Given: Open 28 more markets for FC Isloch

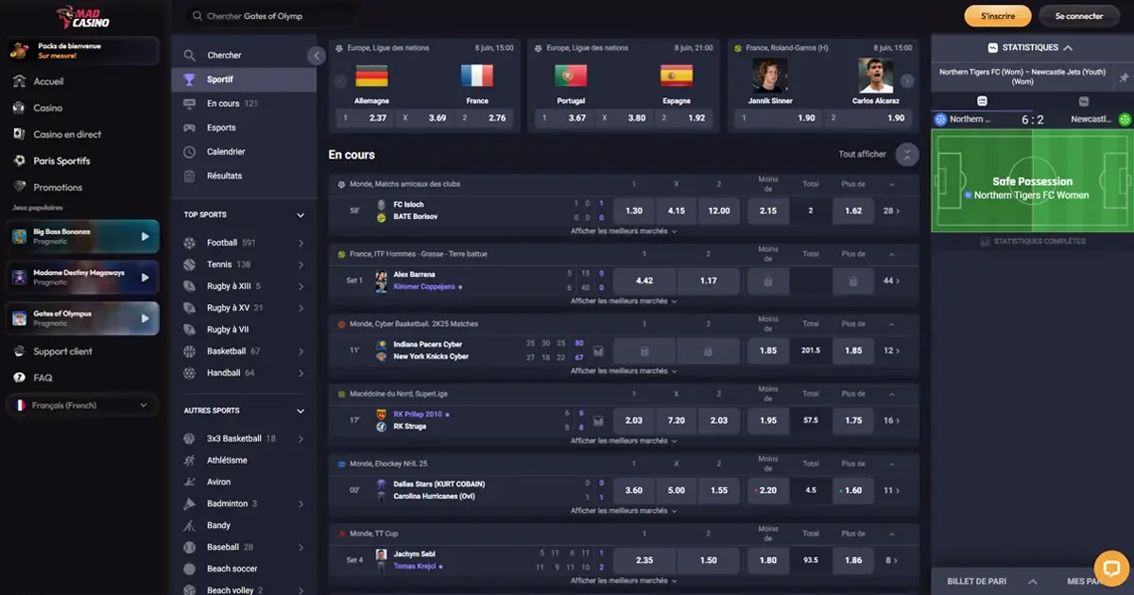Looking at the screenshot, I should (892, 211).
